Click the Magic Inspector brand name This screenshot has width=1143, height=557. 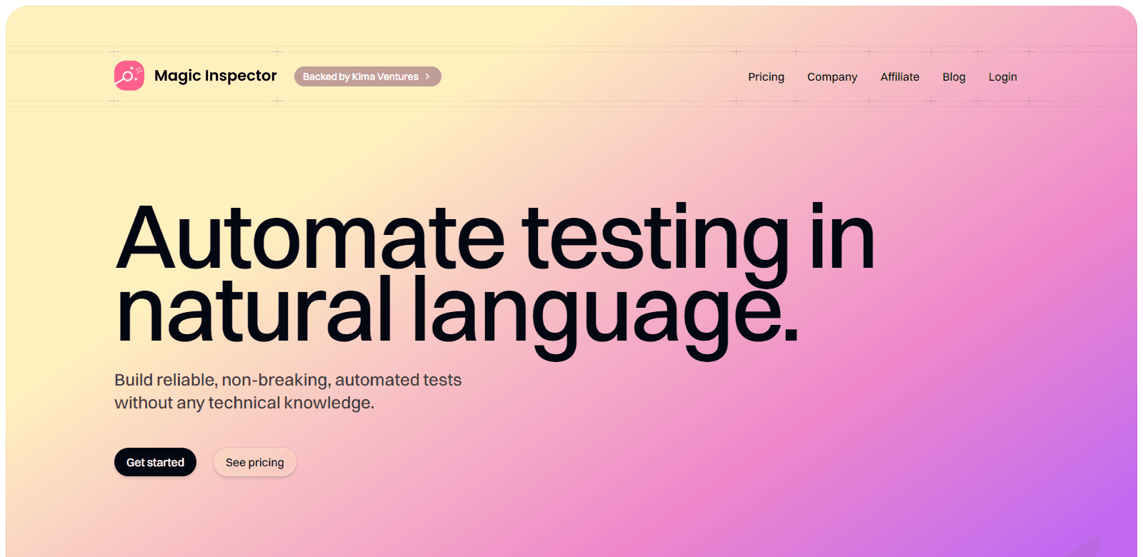[215, 76]
